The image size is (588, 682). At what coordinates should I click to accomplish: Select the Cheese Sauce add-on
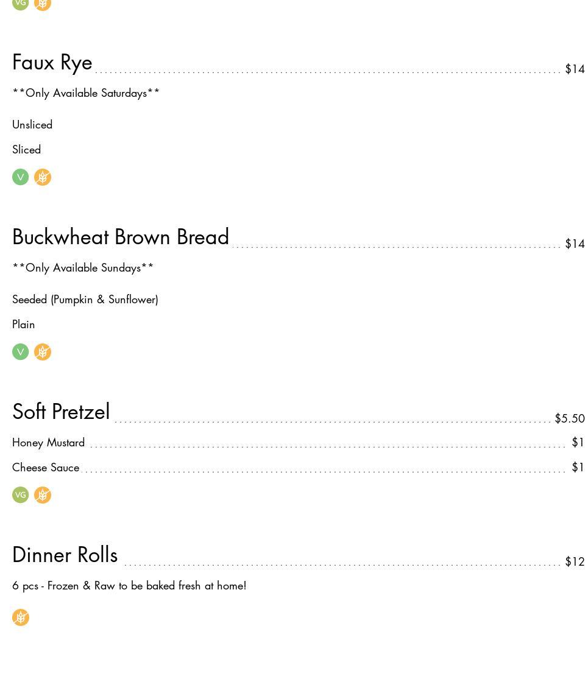click(46, 468)
